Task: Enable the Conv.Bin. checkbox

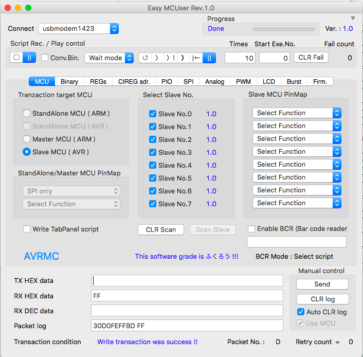Action: (x=45, y=58)
